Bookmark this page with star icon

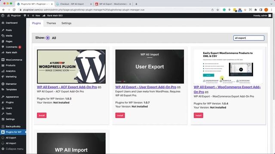[x=218, y=10]
